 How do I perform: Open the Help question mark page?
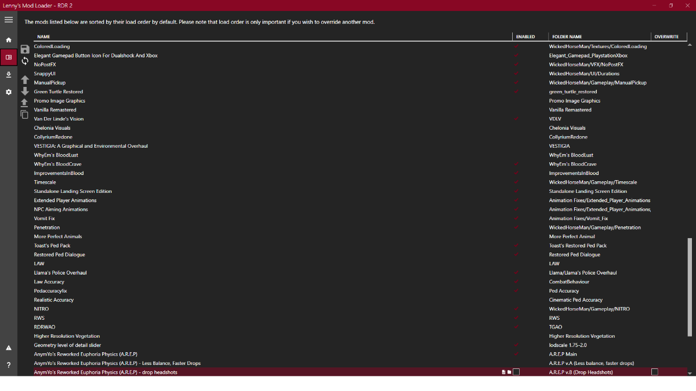(8, 365)
